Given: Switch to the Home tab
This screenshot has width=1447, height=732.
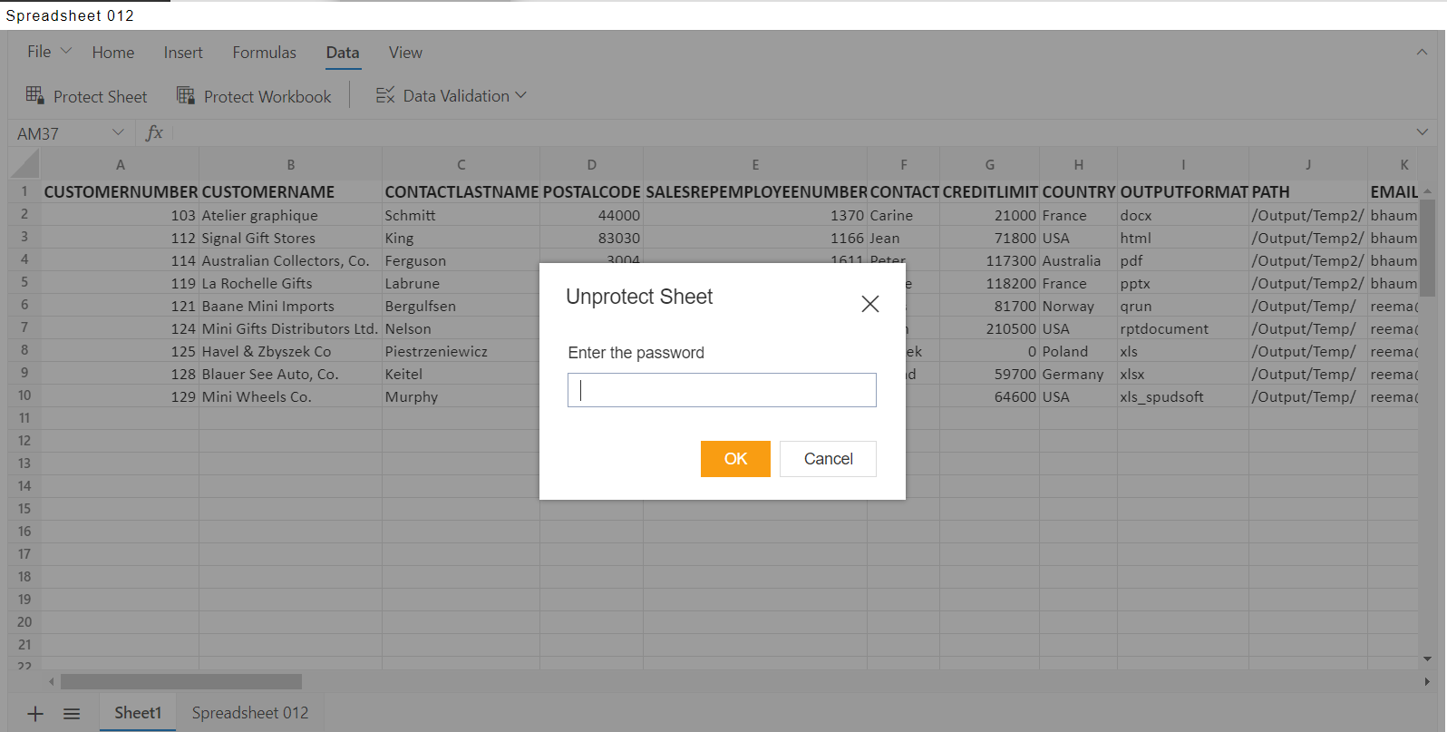Looking at the screenshot, I should coord(112,53).
